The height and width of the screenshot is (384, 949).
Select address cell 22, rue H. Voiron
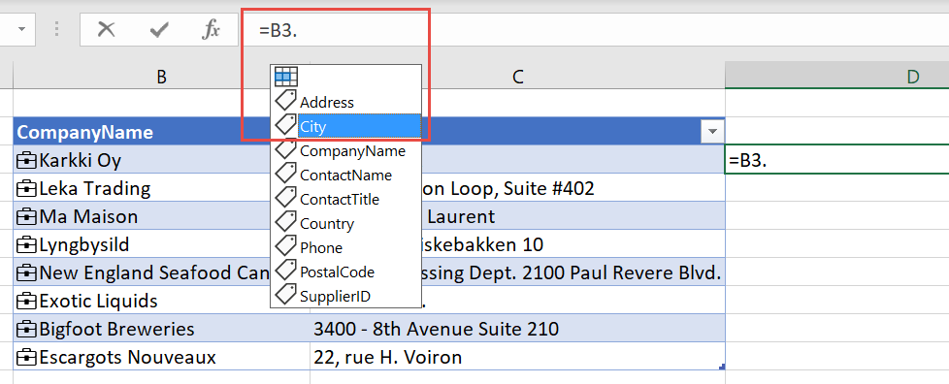click(x=517, y=357)
